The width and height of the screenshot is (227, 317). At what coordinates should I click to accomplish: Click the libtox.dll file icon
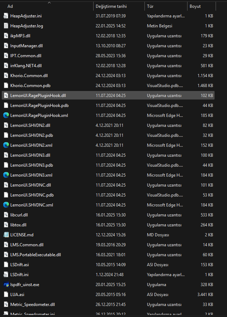6,225
